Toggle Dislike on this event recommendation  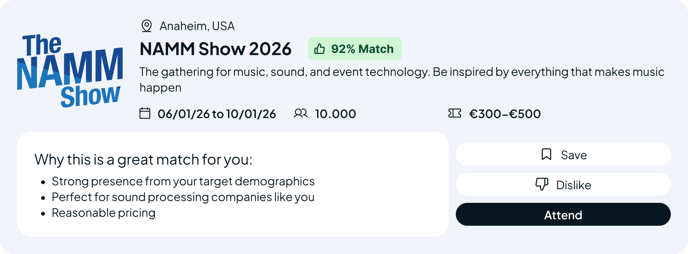pyautogui.click(x=563, y=184)
